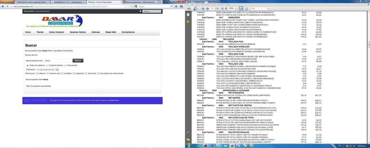The image size is (370, 148).
Task: Go back in the Firefox browser
Action: [x=3, y=6]
